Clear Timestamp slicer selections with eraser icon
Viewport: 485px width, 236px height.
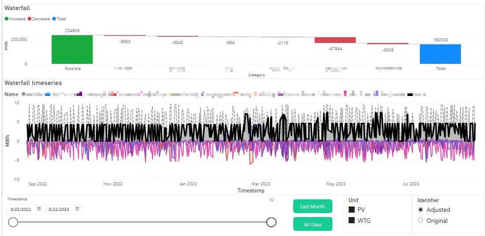click(272, 200)
